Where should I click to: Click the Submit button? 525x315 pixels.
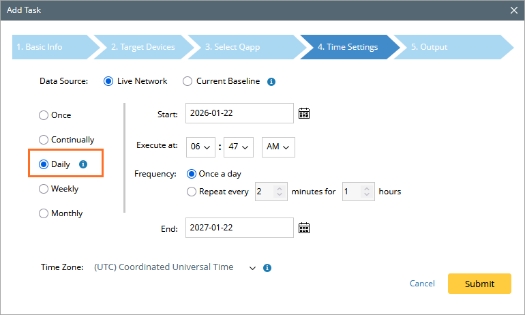479,284
